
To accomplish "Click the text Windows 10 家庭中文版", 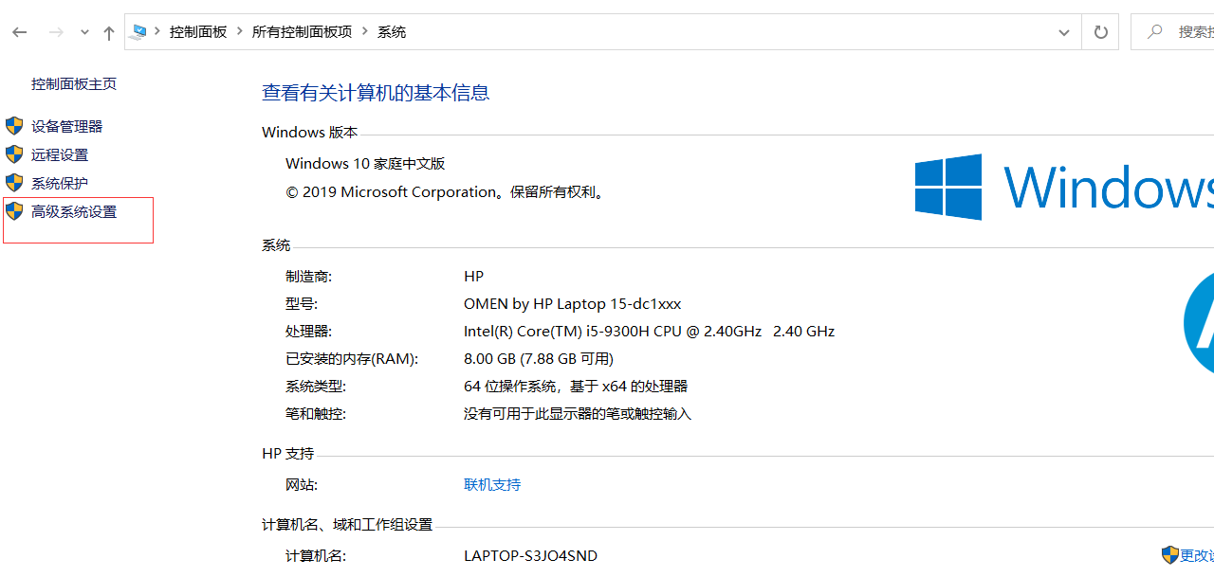I will (x=365, y=164).
